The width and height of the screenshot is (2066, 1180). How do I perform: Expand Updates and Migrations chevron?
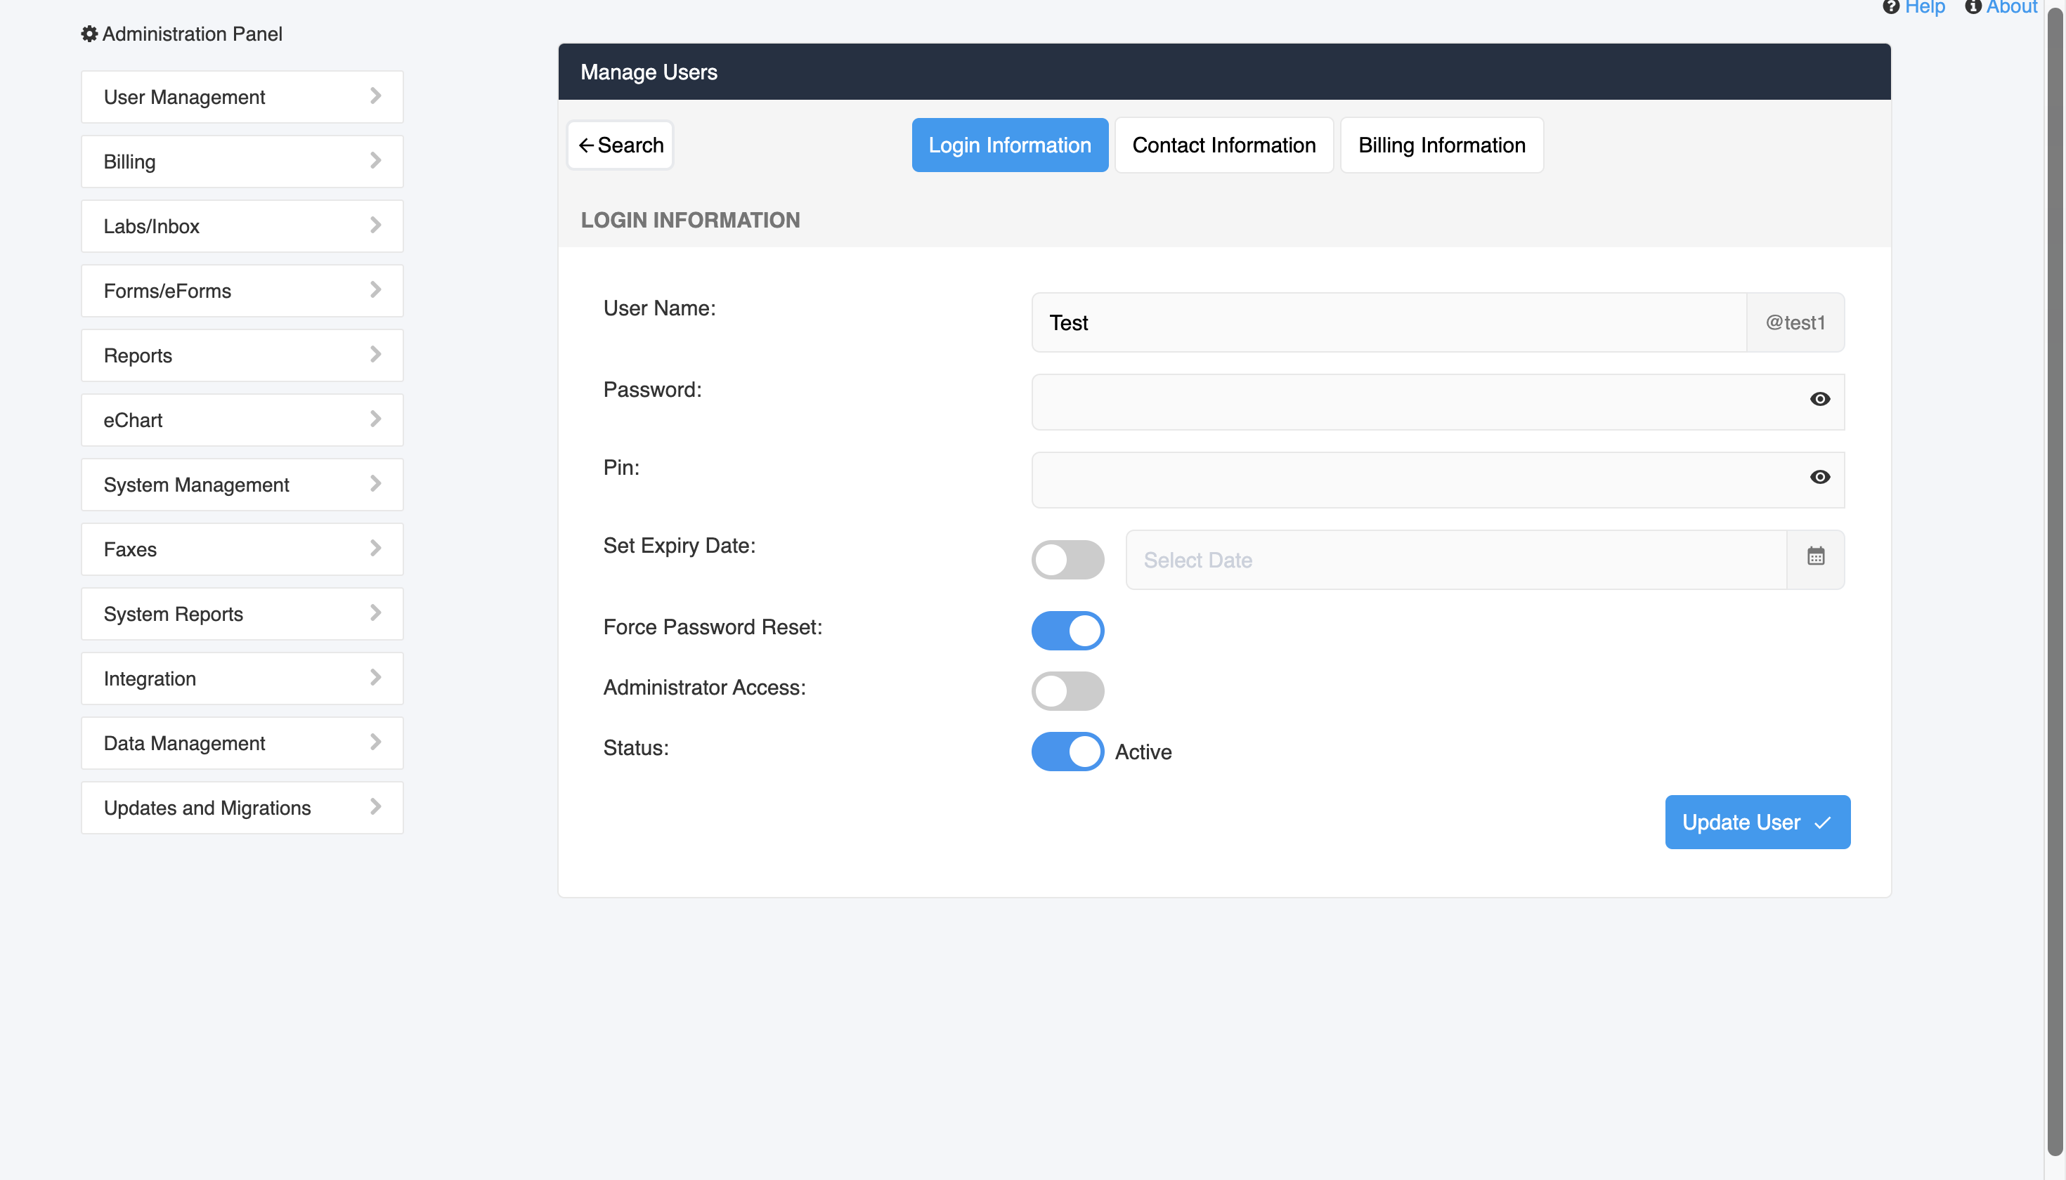click(x=375, y=807)
